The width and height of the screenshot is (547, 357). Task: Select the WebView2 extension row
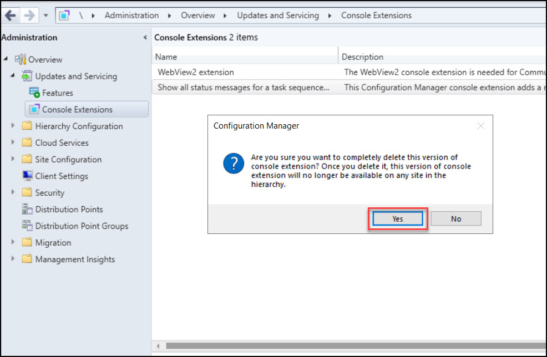point(349,72)
